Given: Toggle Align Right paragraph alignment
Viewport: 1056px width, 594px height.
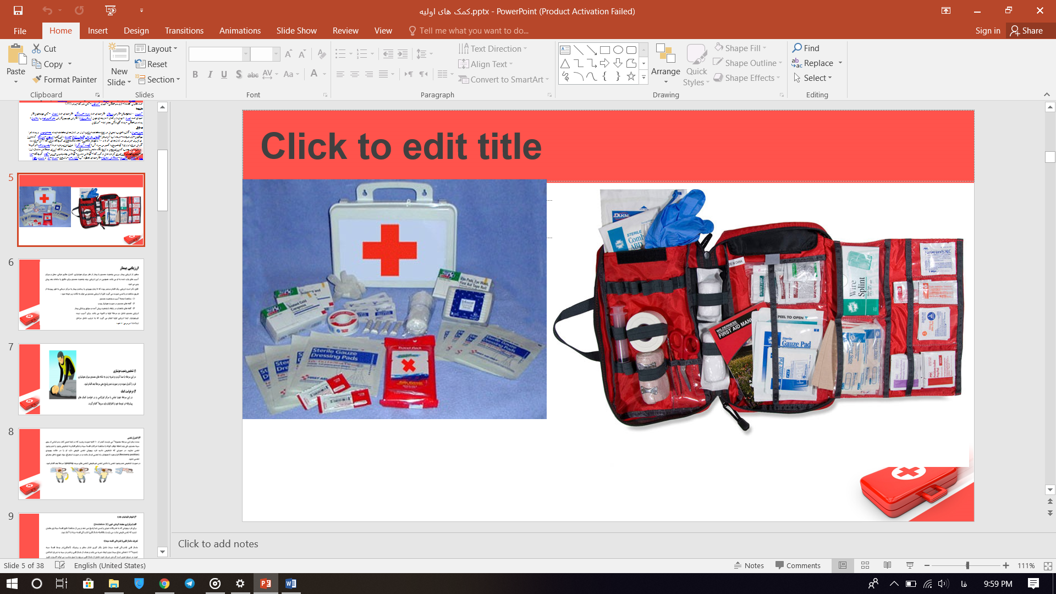Looking at the screenshot, I should point(369,74).
